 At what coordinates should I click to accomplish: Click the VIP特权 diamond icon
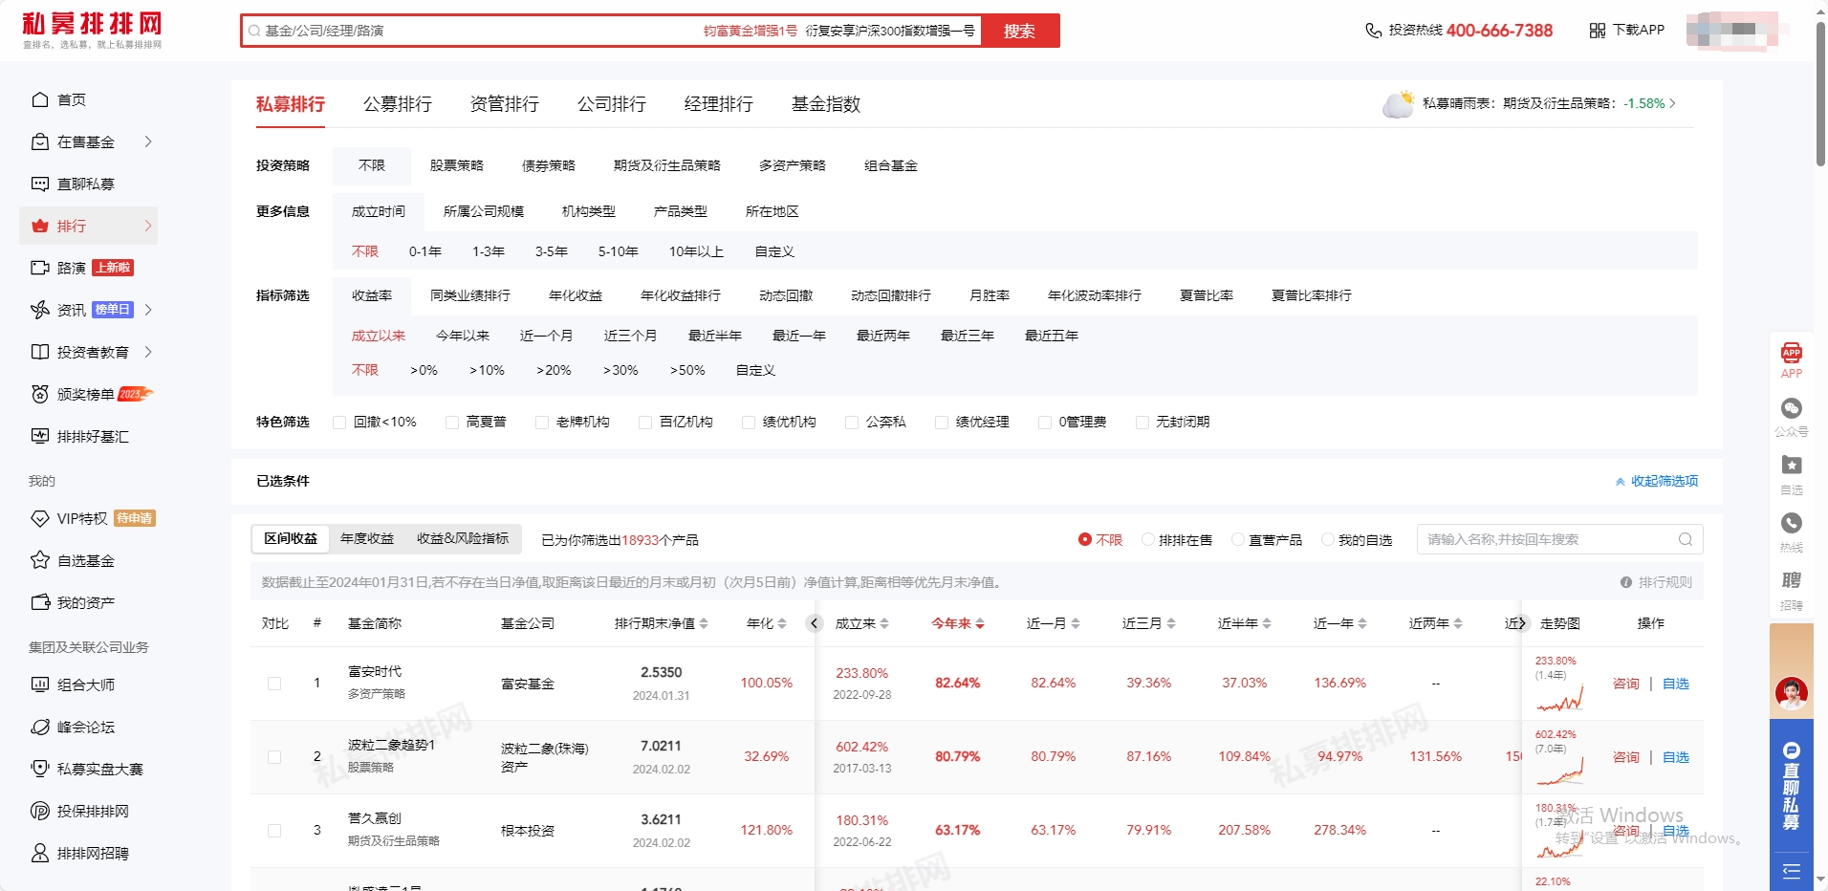click(x=40, y=518)
